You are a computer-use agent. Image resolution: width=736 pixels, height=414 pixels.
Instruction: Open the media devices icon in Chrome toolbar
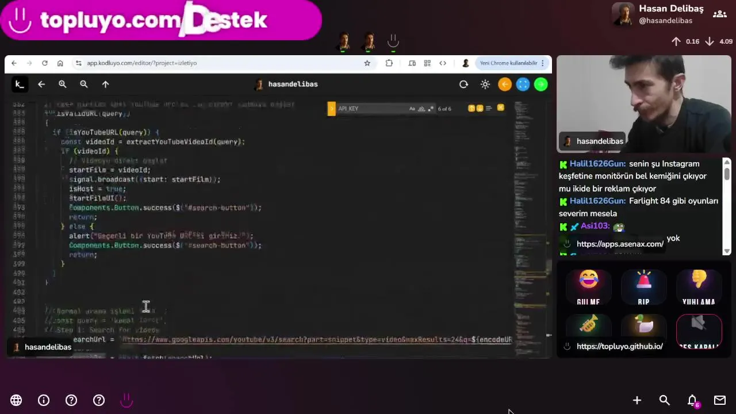click(x=412, y=63)
